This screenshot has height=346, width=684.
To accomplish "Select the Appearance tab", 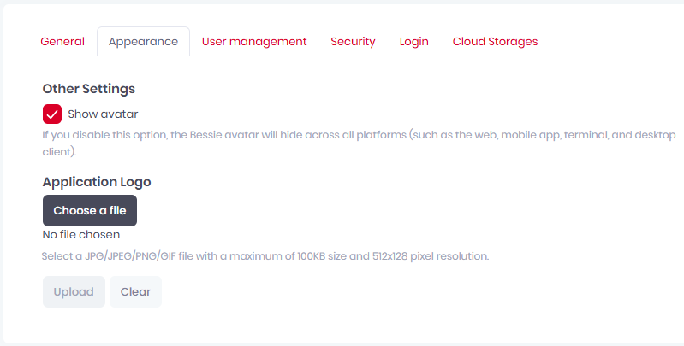I will pos(143,41).
